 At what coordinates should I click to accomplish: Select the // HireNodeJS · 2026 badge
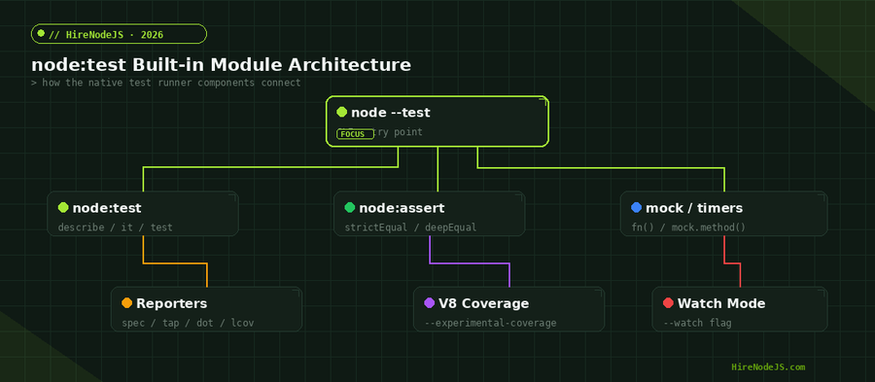pos(119,34)
